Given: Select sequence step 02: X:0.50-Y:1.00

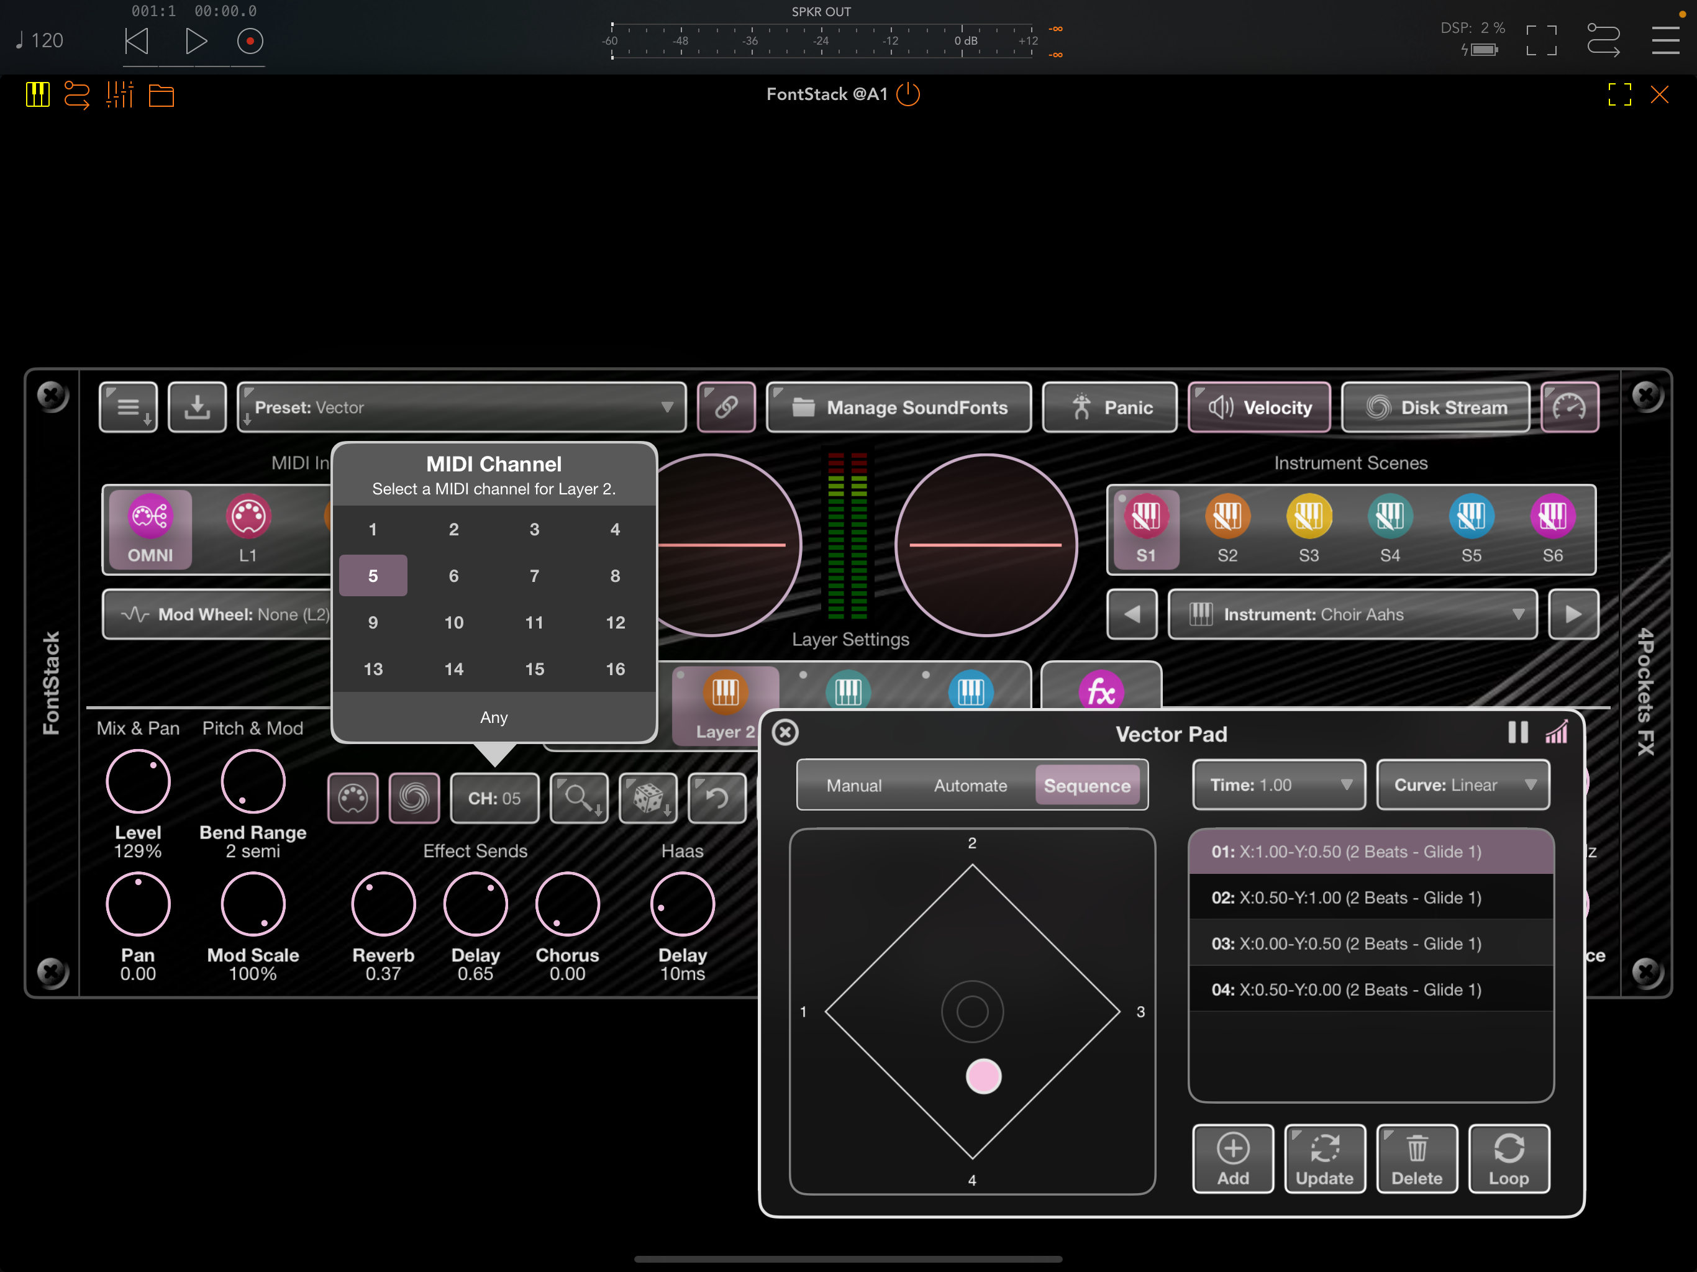Looking at the screenshot, I should (x=1371, y=897).
